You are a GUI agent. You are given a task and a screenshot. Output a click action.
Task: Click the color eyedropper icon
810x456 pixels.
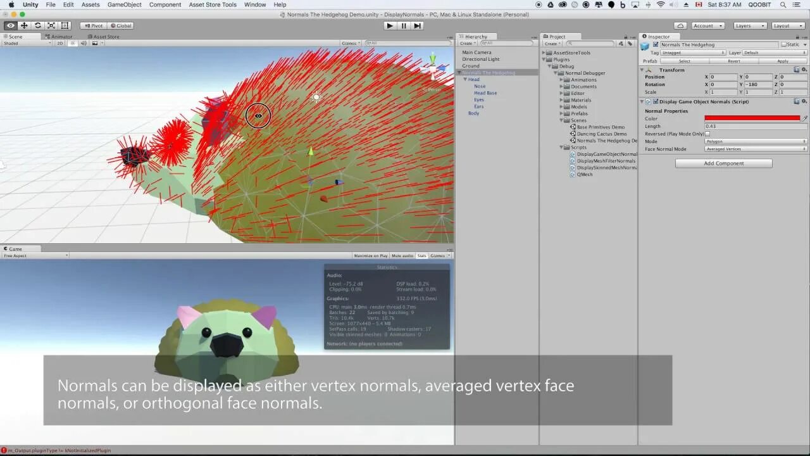[x=805, y=118]
